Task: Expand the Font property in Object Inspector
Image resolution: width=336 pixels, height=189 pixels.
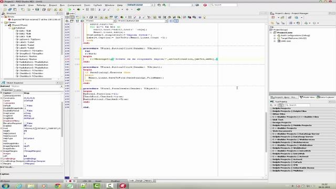Action: tap(1, 128)
